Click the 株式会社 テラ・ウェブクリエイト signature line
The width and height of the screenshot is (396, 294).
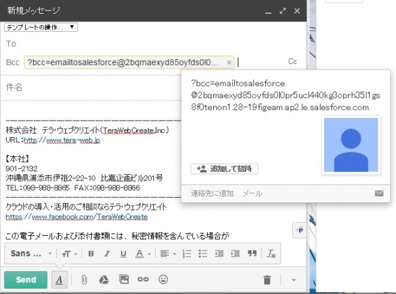coord(87,130)
